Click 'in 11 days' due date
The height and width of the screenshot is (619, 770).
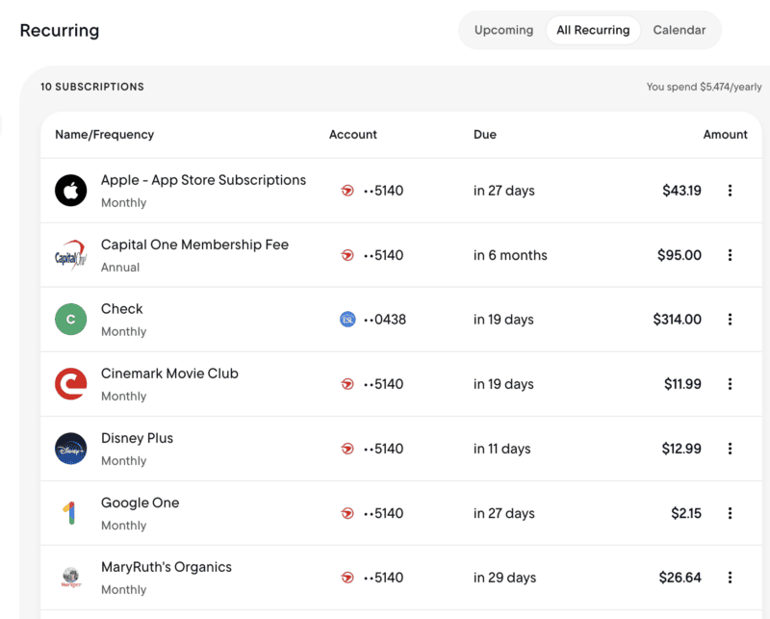(501, 449)
